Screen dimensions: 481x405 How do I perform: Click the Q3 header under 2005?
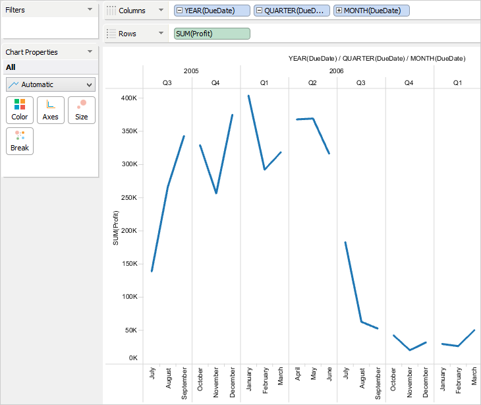click(x=167, y=83)
